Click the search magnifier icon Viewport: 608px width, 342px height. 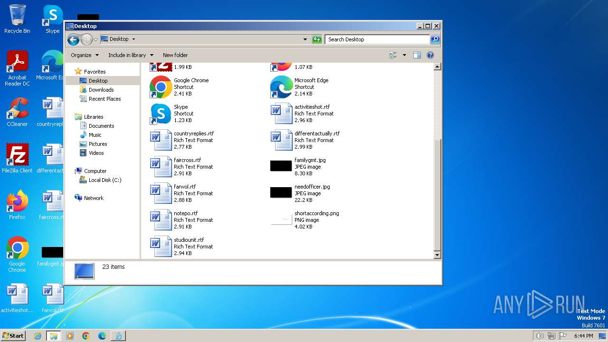(435, 39)
